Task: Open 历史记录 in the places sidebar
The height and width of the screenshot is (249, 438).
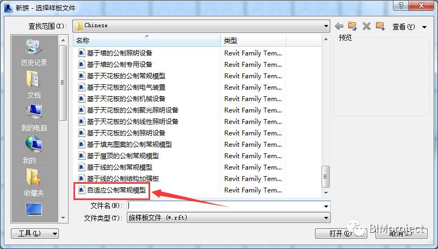Action: [34, 53]
